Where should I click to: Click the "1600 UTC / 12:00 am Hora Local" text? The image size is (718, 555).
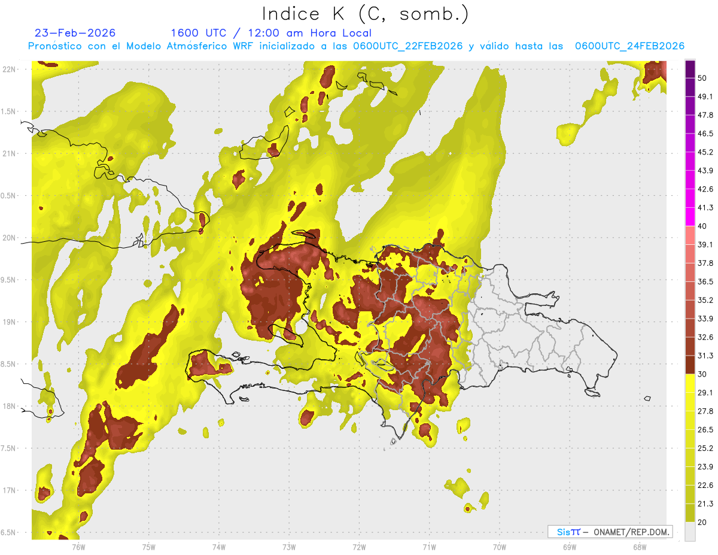pos(271,33)
